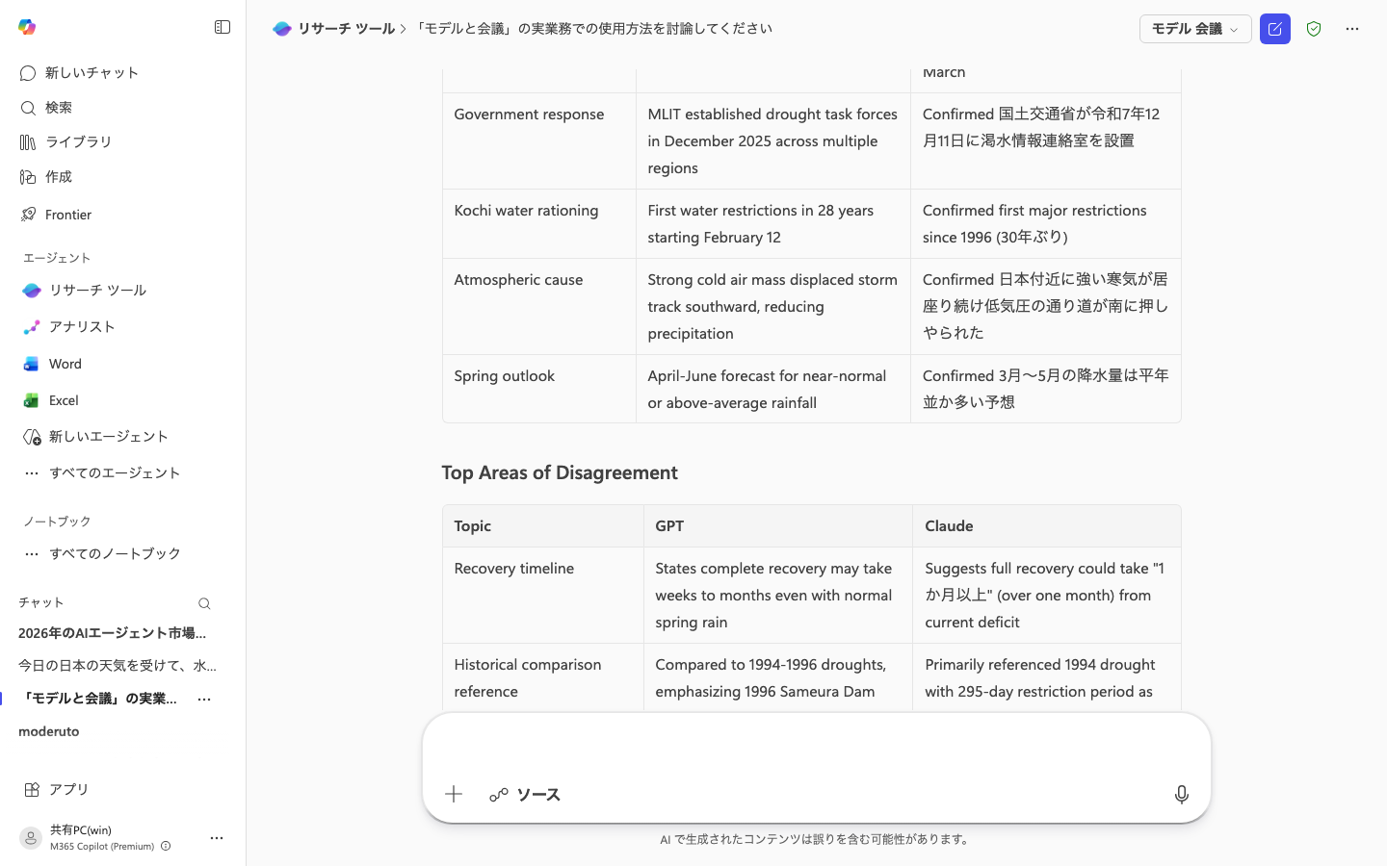Click the green data protection shield icon

click(1314, 29)
